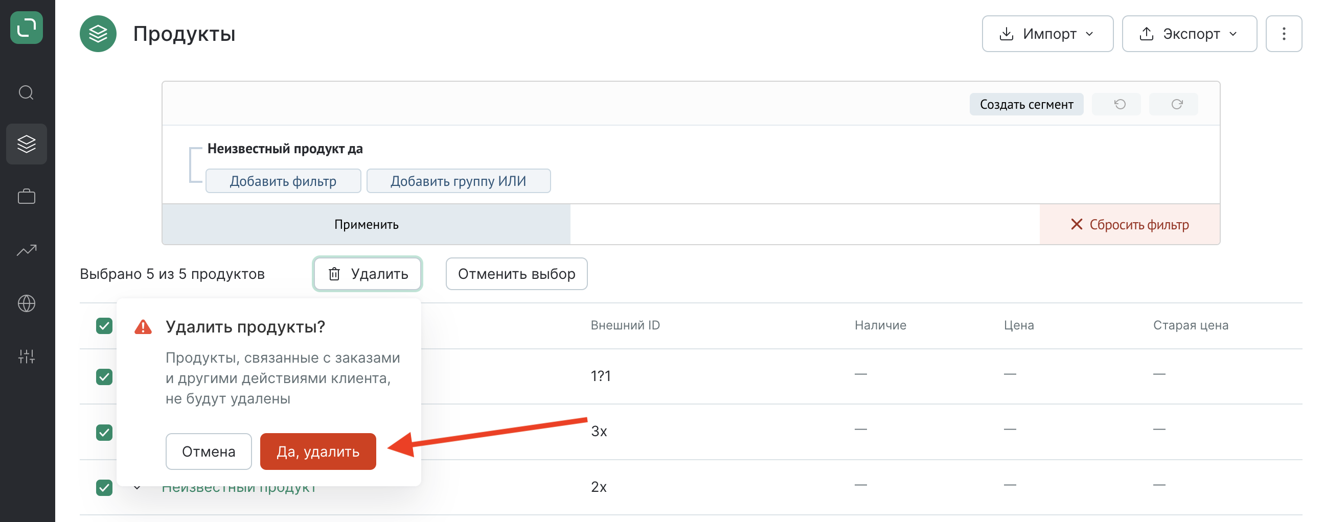Open the Импорт dropdown
This screenshot has height=522, width=1324.
click(x=1047, y=34)
